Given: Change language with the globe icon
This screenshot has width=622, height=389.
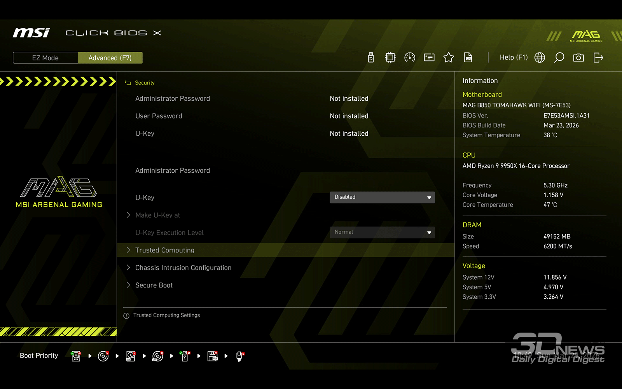Looking at the screenshot, I should click(540, 58).
